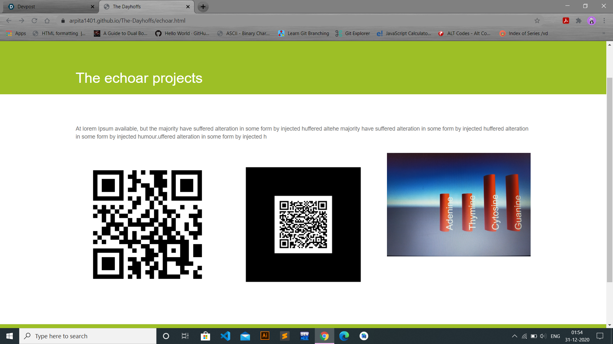Screen dimensions: 613x344
Task: Focus the address bar URL
Action: 127,21
